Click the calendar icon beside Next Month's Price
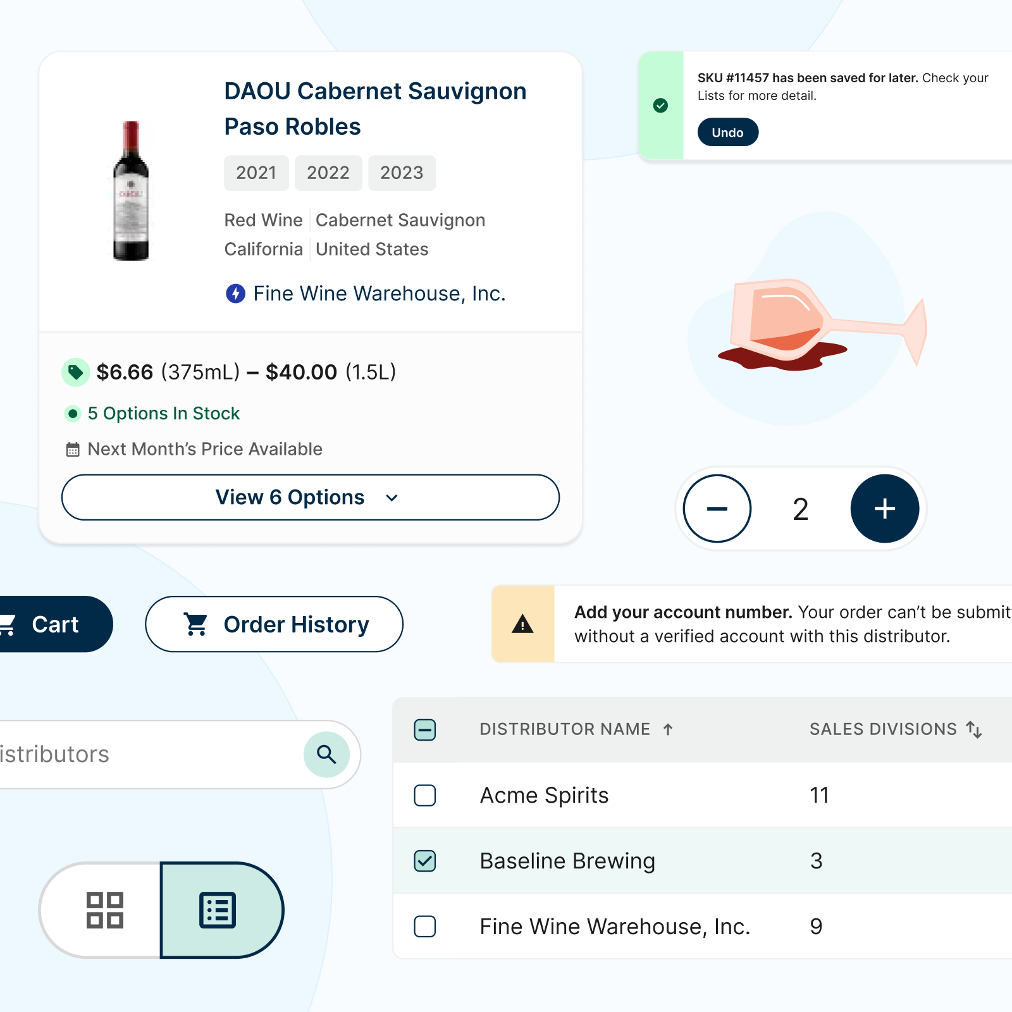This screenshot has width=1012, height=1012. coord(72,449)
